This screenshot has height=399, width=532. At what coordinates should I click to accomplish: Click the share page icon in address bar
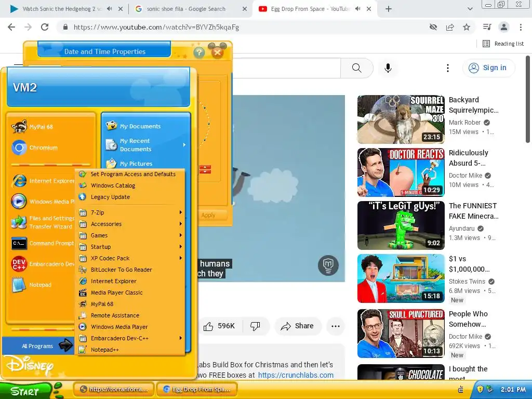click(450, 27)
